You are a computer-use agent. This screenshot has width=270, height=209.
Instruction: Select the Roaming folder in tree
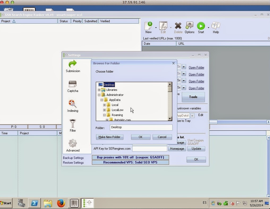117,115
